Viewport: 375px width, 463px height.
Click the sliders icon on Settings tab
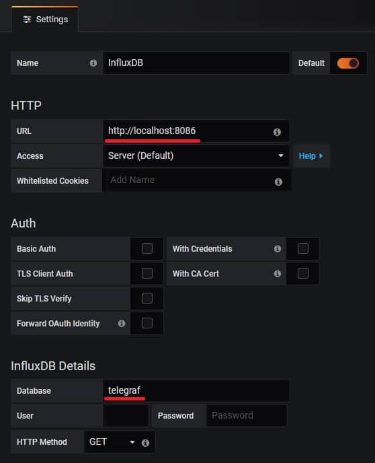[x=27, y=20]
